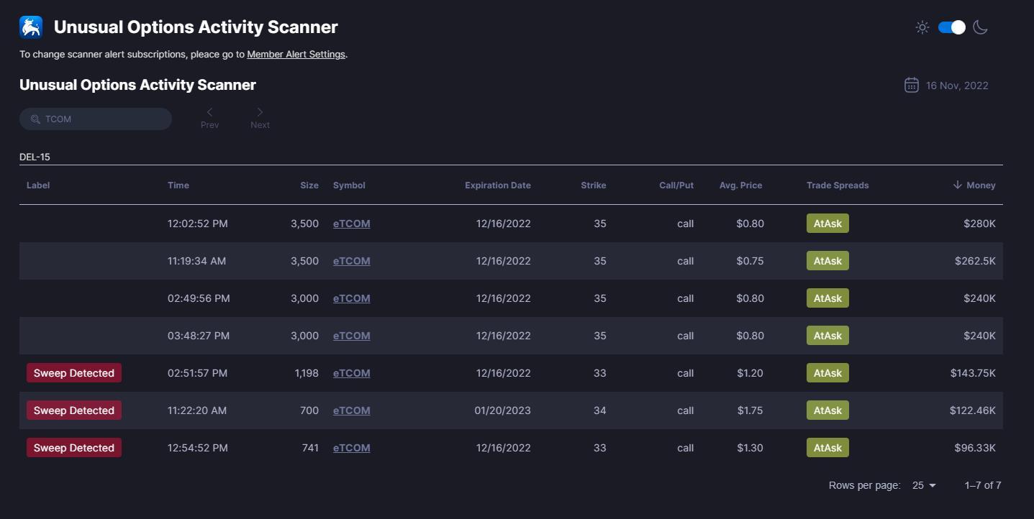
Task: Go to the Next page
Action: pyautogui.click(x=260, y=119)
